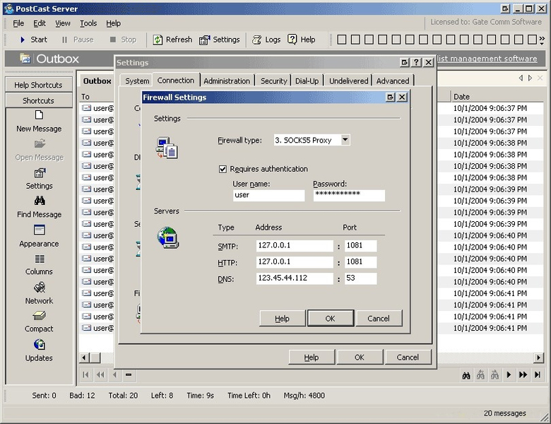Click the Open Message shortcut icon

click(x=40, y=143)
